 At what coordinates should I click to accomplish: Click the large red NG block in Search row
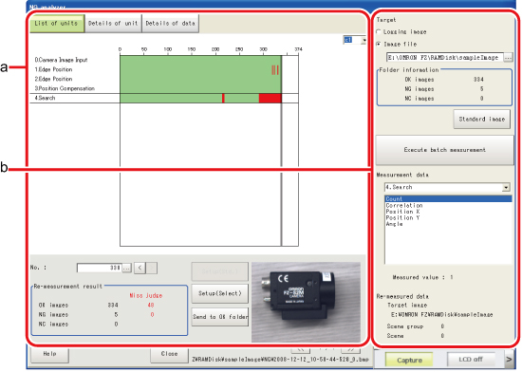(270, 98)
